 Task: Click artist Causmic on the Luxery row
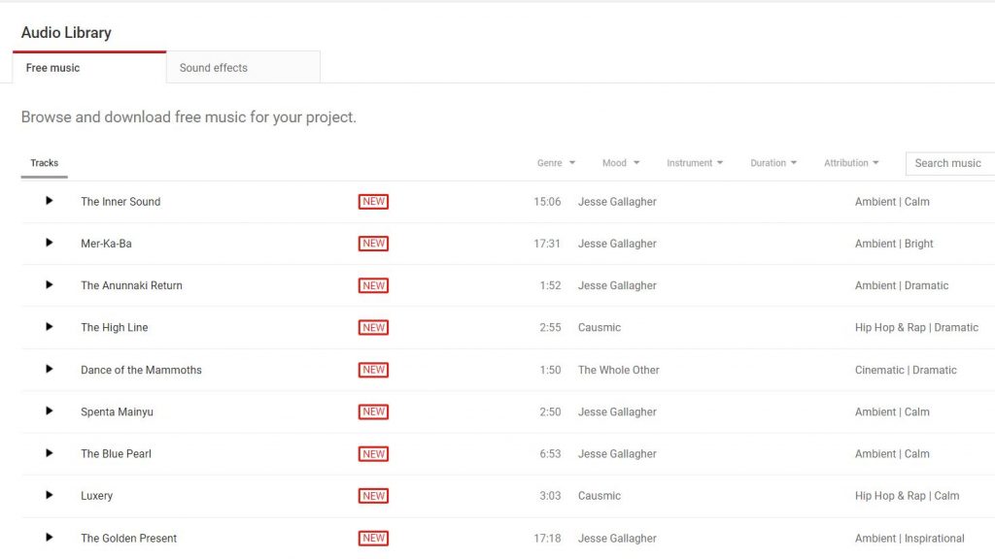pyautogui.click(x=599, y=496)
